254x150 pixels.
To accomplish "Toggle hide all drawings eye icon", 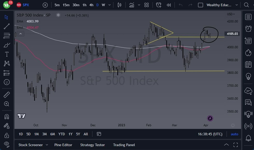I will tap(6, 144).
